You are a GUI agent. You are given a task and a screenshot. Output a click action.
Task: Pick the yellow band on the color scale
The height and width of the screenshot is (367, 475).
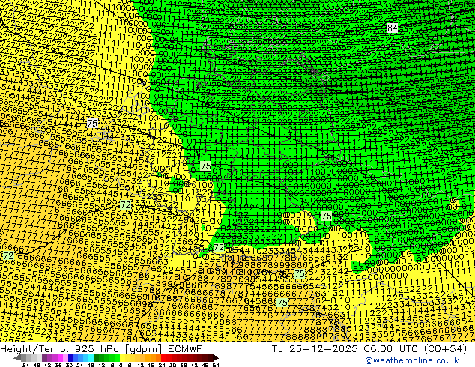click(122, 358)
